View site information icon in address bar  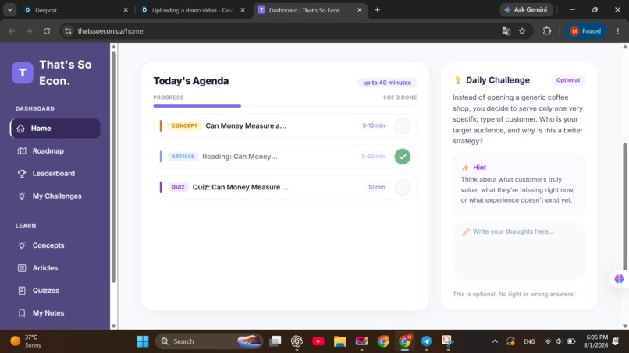click(x=68, y=31)
